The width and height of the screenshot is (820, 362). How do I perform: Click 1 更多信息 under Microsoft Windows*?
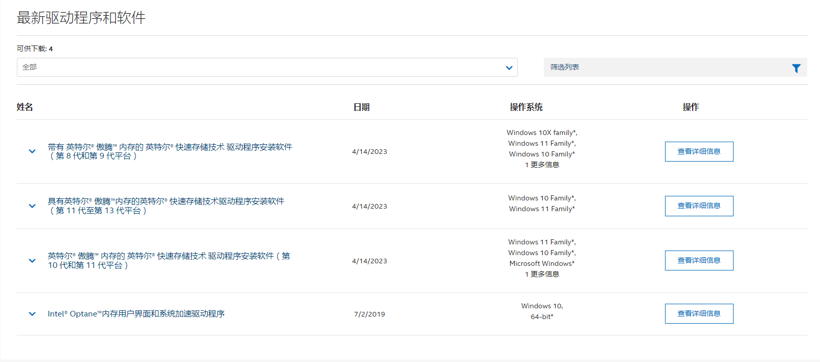coord(542,274)
